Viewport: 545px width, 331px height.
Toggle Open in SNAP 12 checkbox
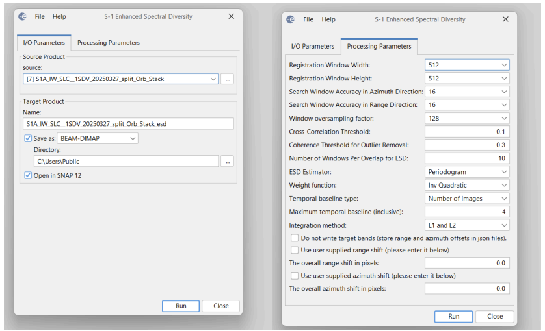28,175
